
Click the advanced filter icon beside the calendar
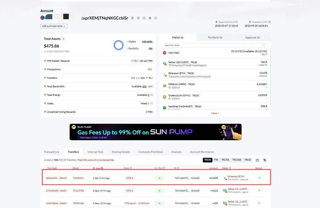[x=265, y=160]
